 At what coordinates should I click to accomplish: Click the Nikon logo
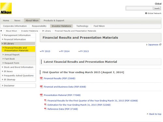tap(6, 8)
